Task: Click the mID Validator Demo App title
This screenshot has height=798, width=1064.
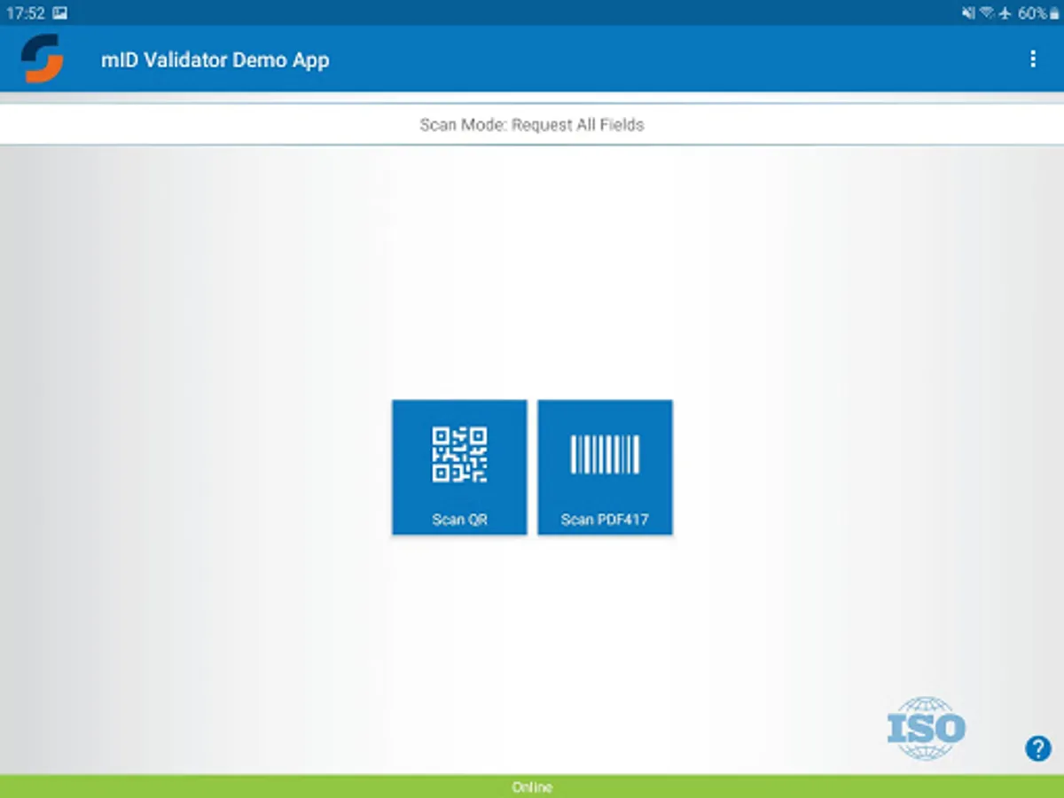Action: point(215,60)
